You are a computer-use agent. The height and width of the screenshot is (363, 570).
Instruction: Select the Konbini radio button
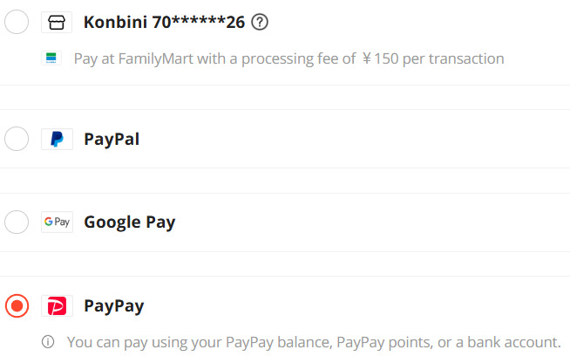(17, 22)
